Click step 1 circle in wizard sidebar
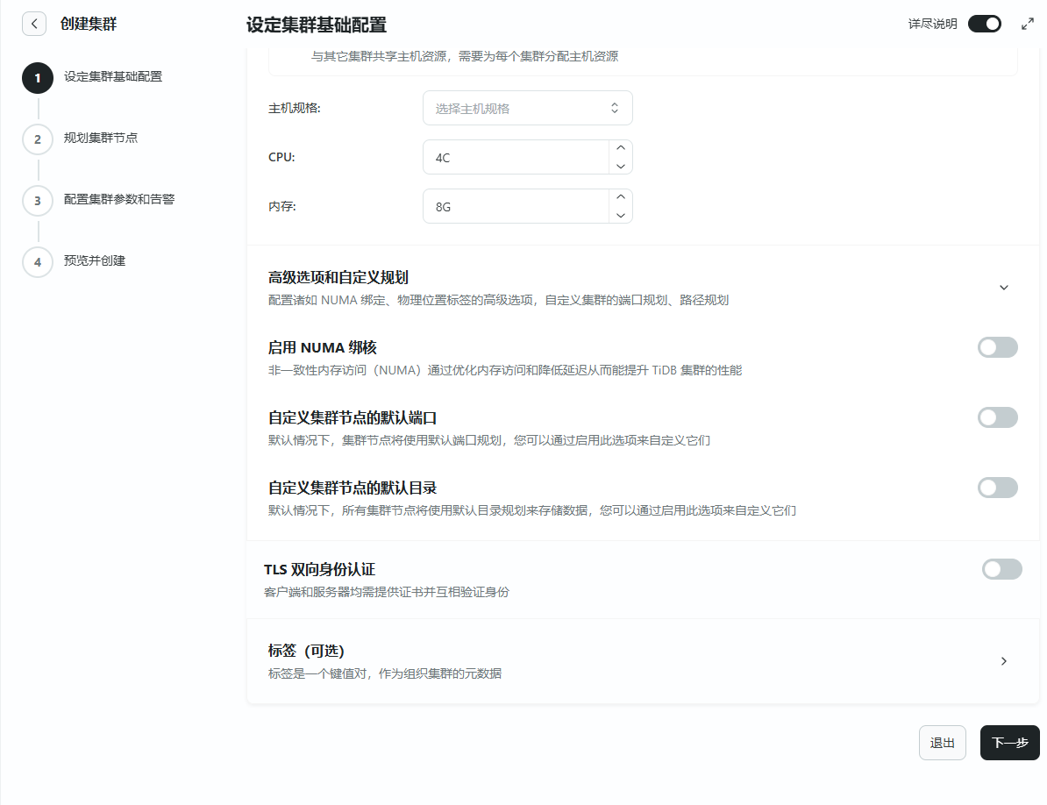1047x805 pixels. (38, 77)
